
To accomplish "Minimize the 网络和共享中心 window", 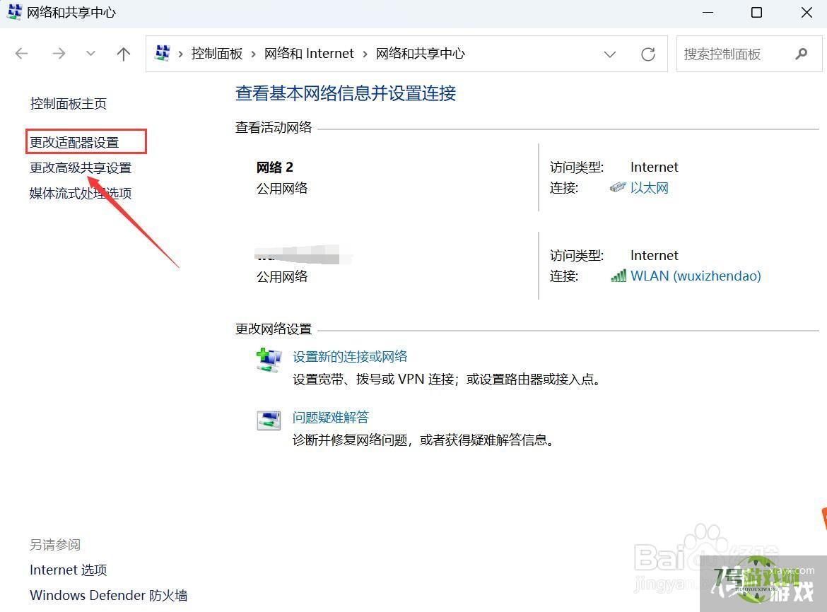I will pos(708,12).
